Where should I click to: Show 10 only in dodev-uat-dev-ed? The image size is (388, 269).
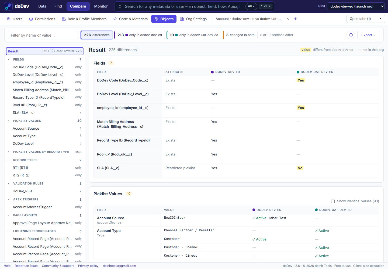(194, 35)
